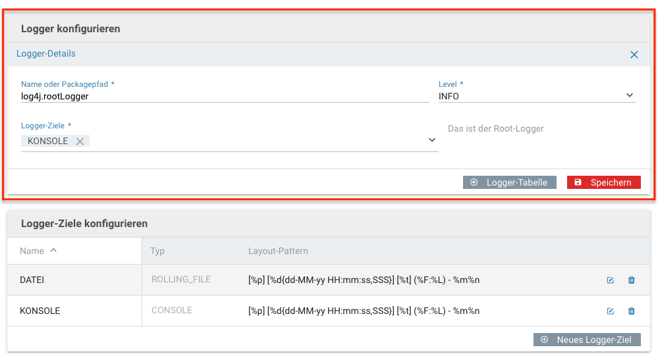Edit the DATEI logger target
Viewport: 658px width, 362px height.
click(610, 280)
